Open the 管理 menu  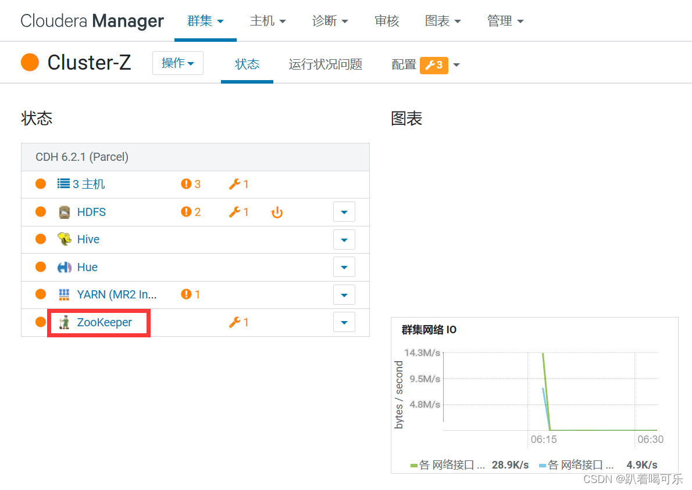pos(505,21)
